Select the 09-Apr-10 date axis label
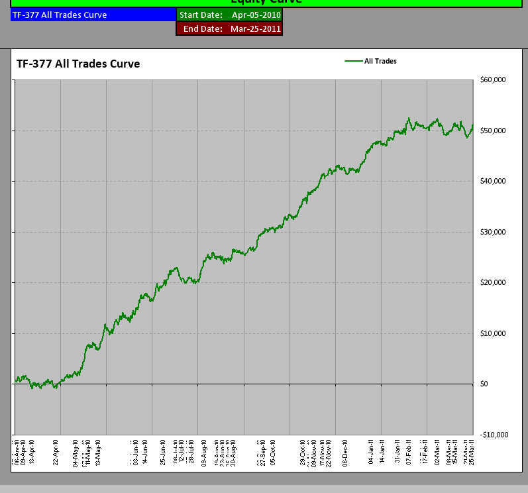 tap(23, 453)
